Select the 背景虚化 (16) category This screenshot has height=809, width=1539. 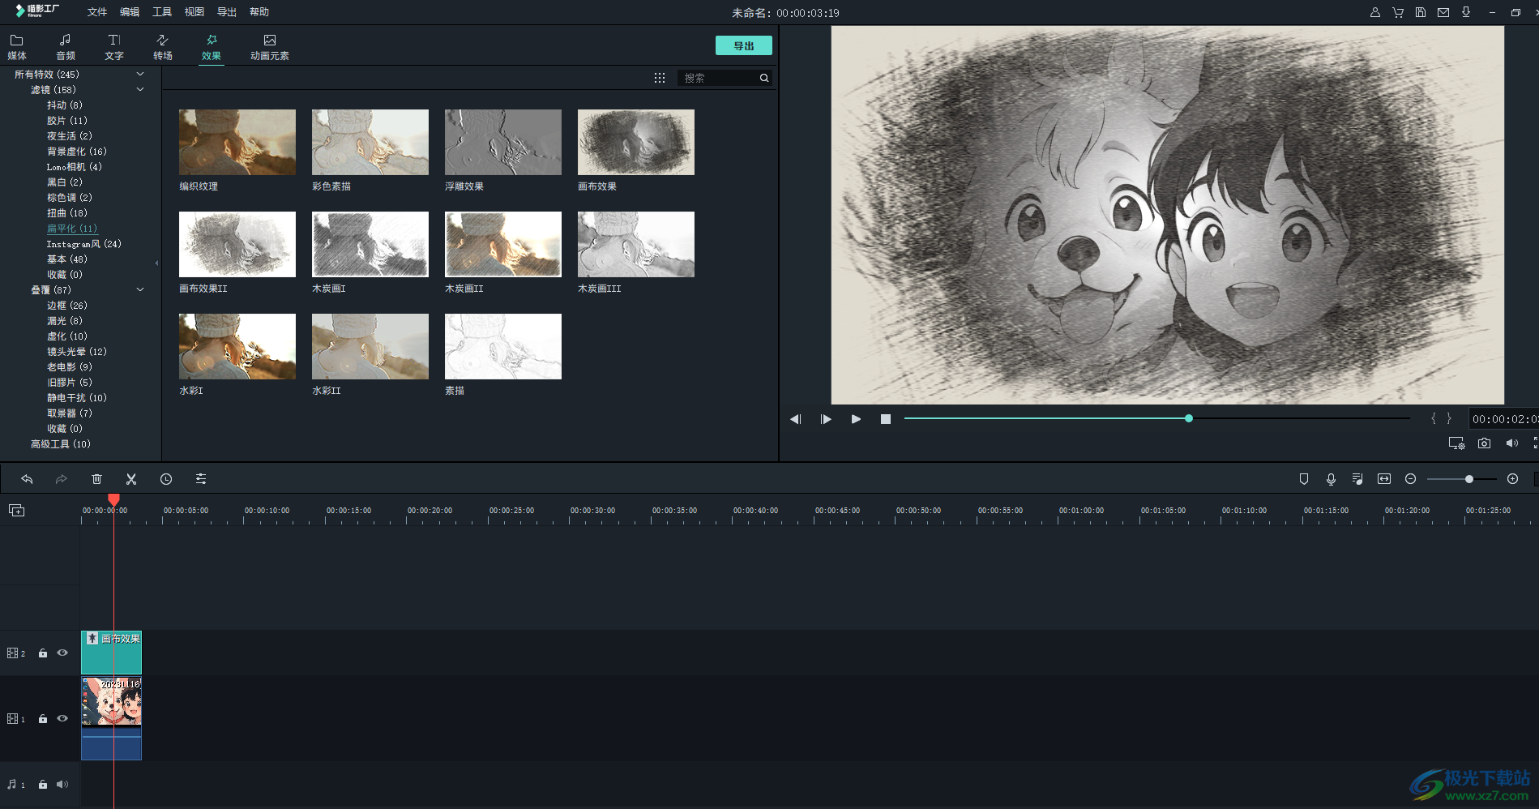coord(77,152)
